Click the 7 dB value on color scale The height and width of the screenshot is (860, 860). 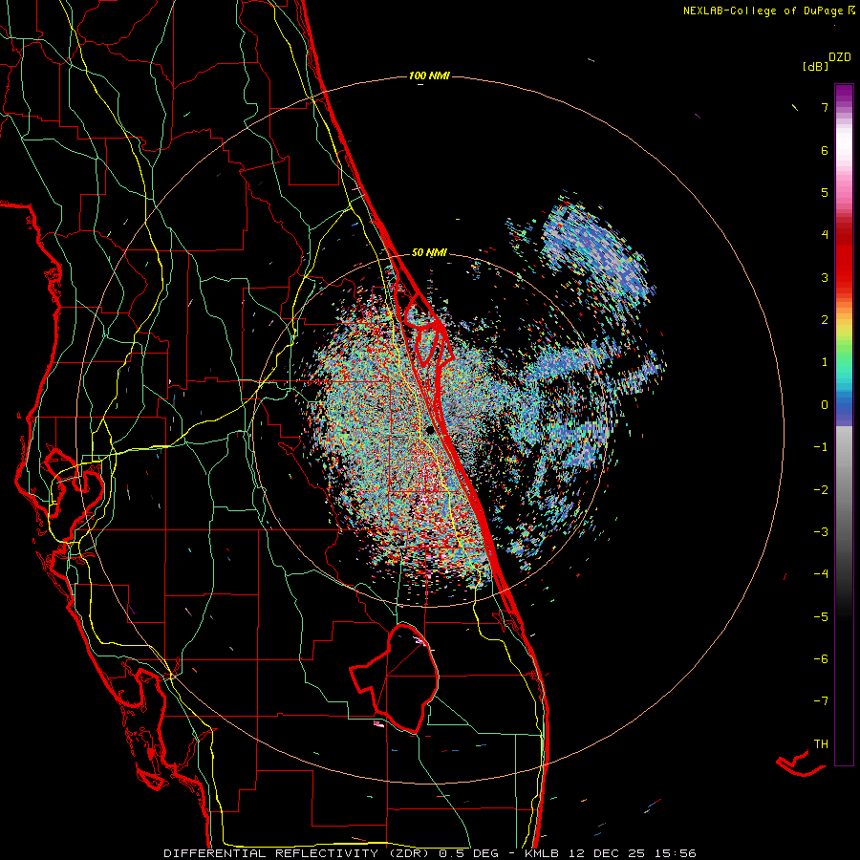click(x=825, y=107)
